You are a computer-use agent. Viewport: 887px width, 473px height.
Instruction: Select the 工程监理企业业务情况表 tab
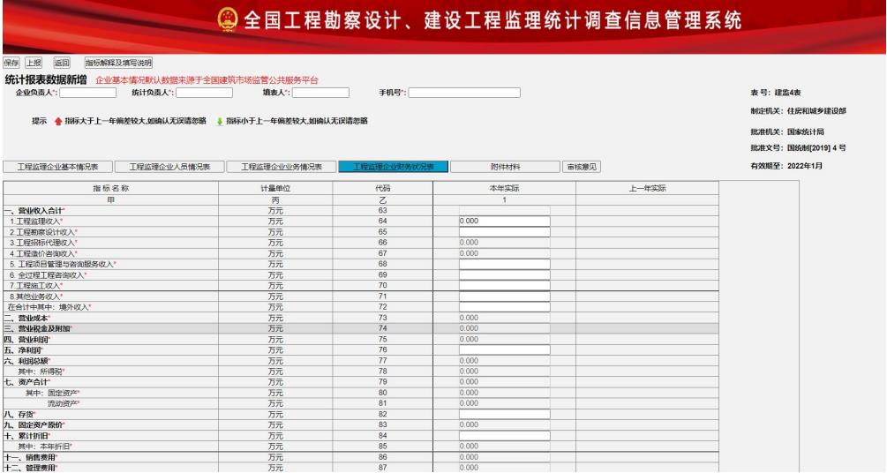click(281, 166)
